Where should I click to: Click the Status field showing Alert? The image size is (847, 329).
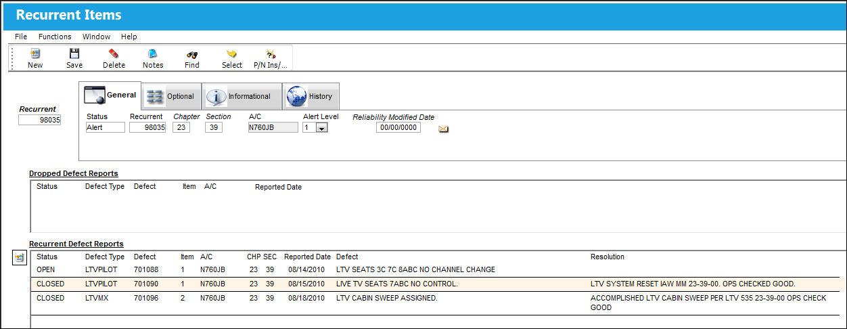[x=106, y=127]
